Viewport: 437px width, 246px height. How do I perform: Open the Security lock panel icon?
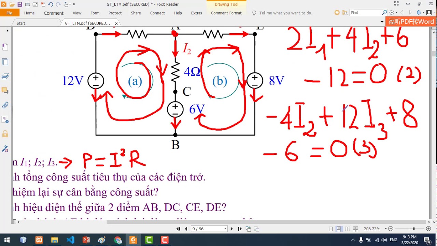coord(5,134)
